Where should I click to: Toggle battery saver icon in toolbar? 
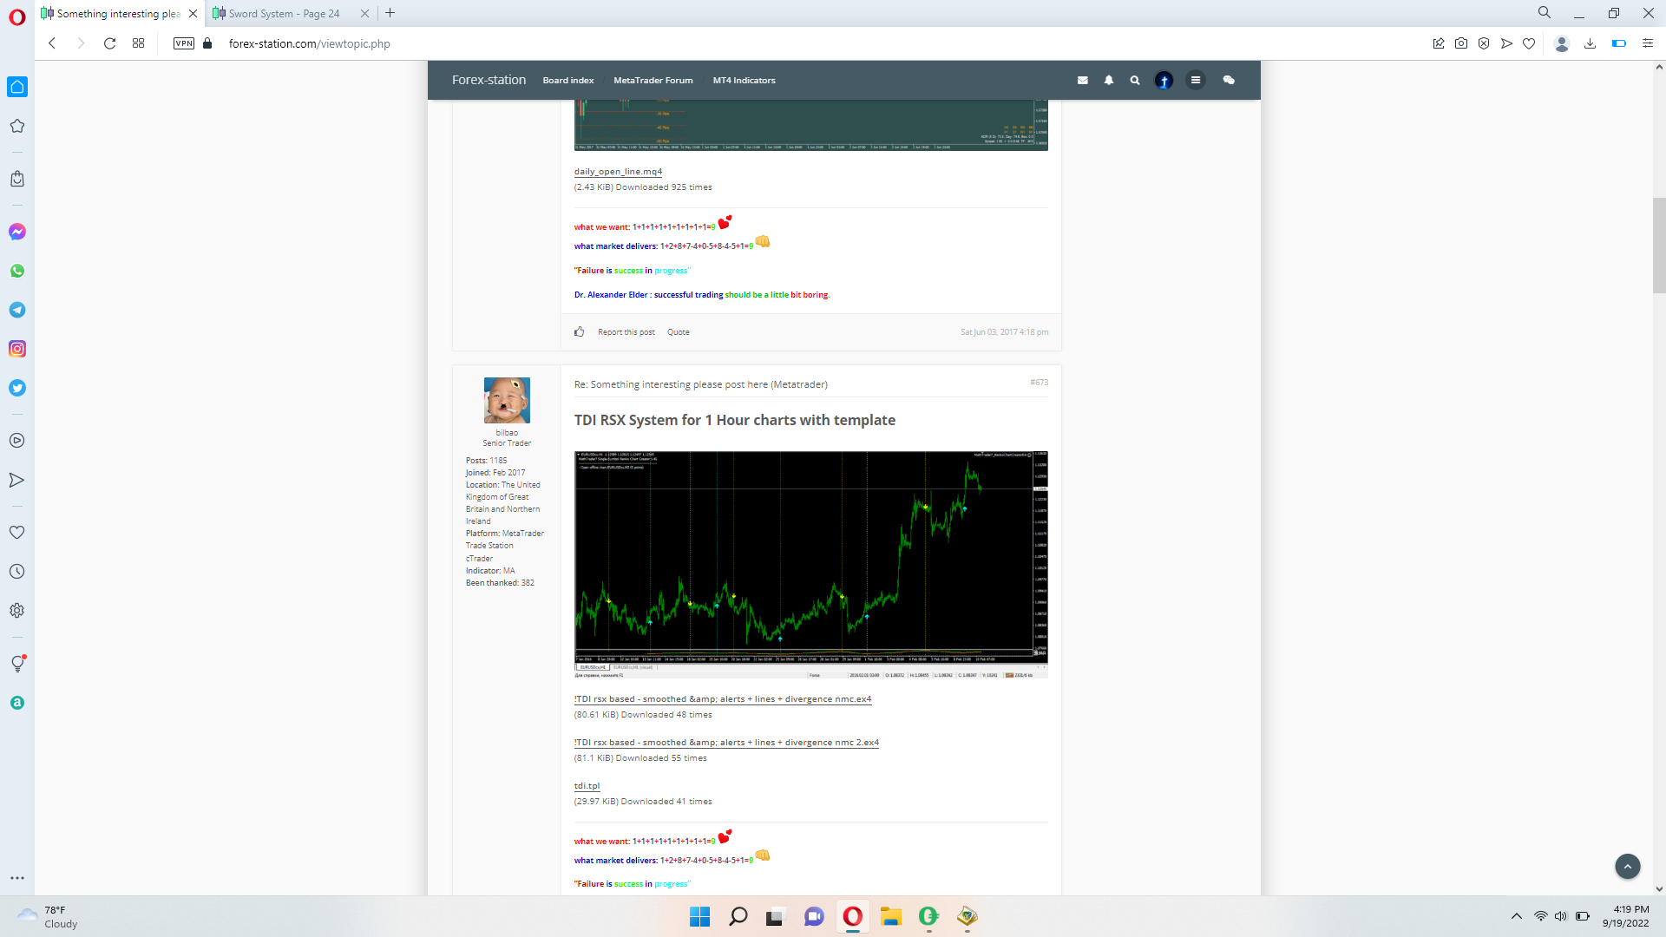(1618, 43)
